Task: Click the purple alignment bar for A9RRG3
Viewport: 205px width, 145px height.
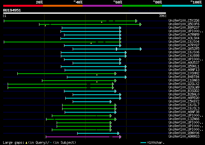Action: (84, 137)
